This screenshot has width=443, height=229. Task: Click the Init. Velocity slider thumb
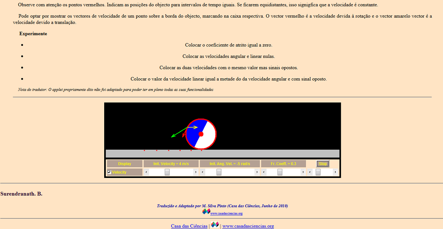point(167,172)
